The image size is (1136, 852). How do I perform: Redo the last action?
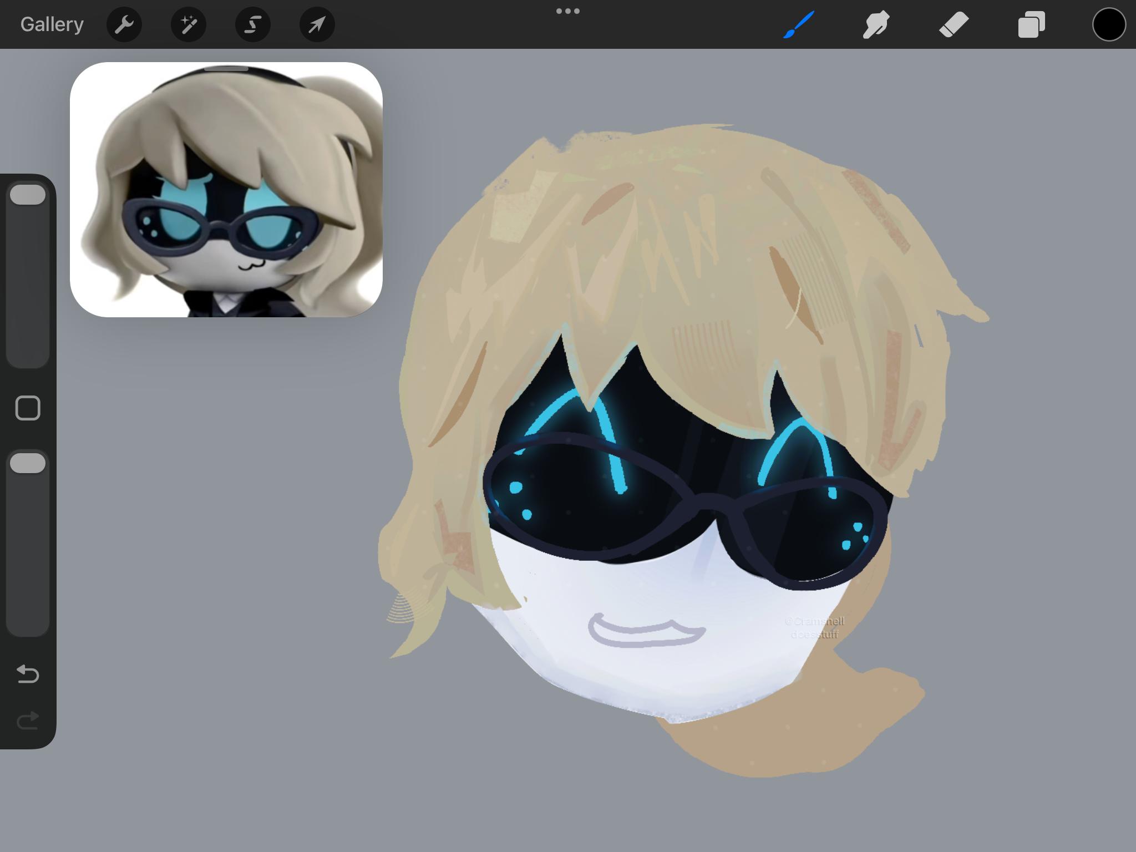(28, 721)
